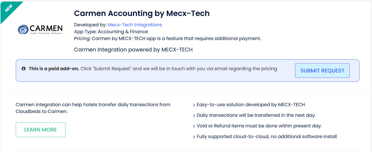Screen dimensions: 372x152
Task: Select the "Void or Refund items" bullet text
Action: (x=259, y=126)
